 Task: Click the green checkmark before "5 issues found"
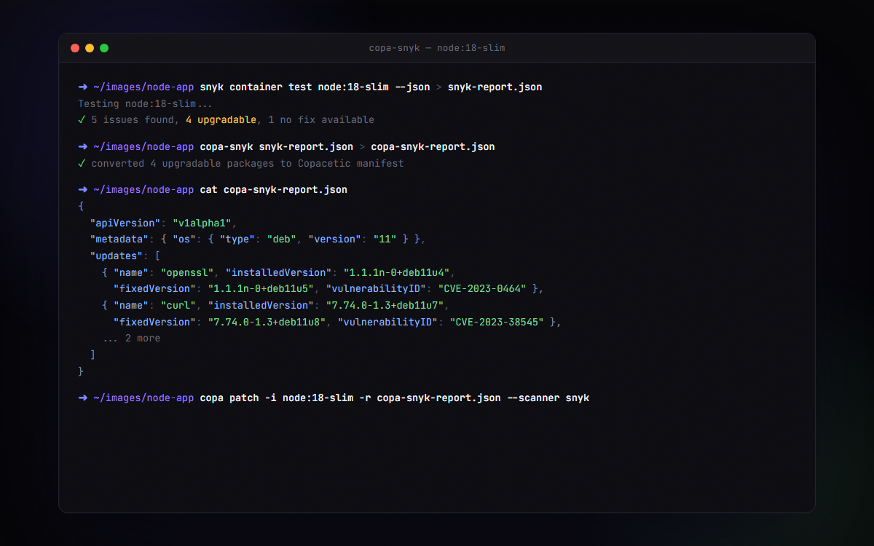tap(82, 120)
